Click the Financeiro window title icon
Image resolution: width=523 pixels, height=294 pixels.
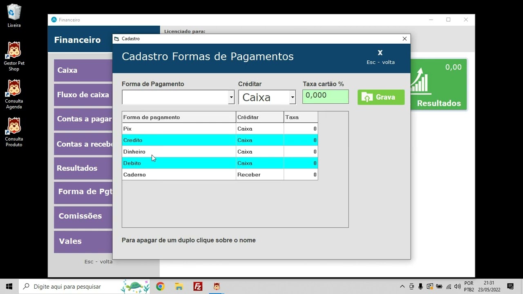tap(54, 20)
